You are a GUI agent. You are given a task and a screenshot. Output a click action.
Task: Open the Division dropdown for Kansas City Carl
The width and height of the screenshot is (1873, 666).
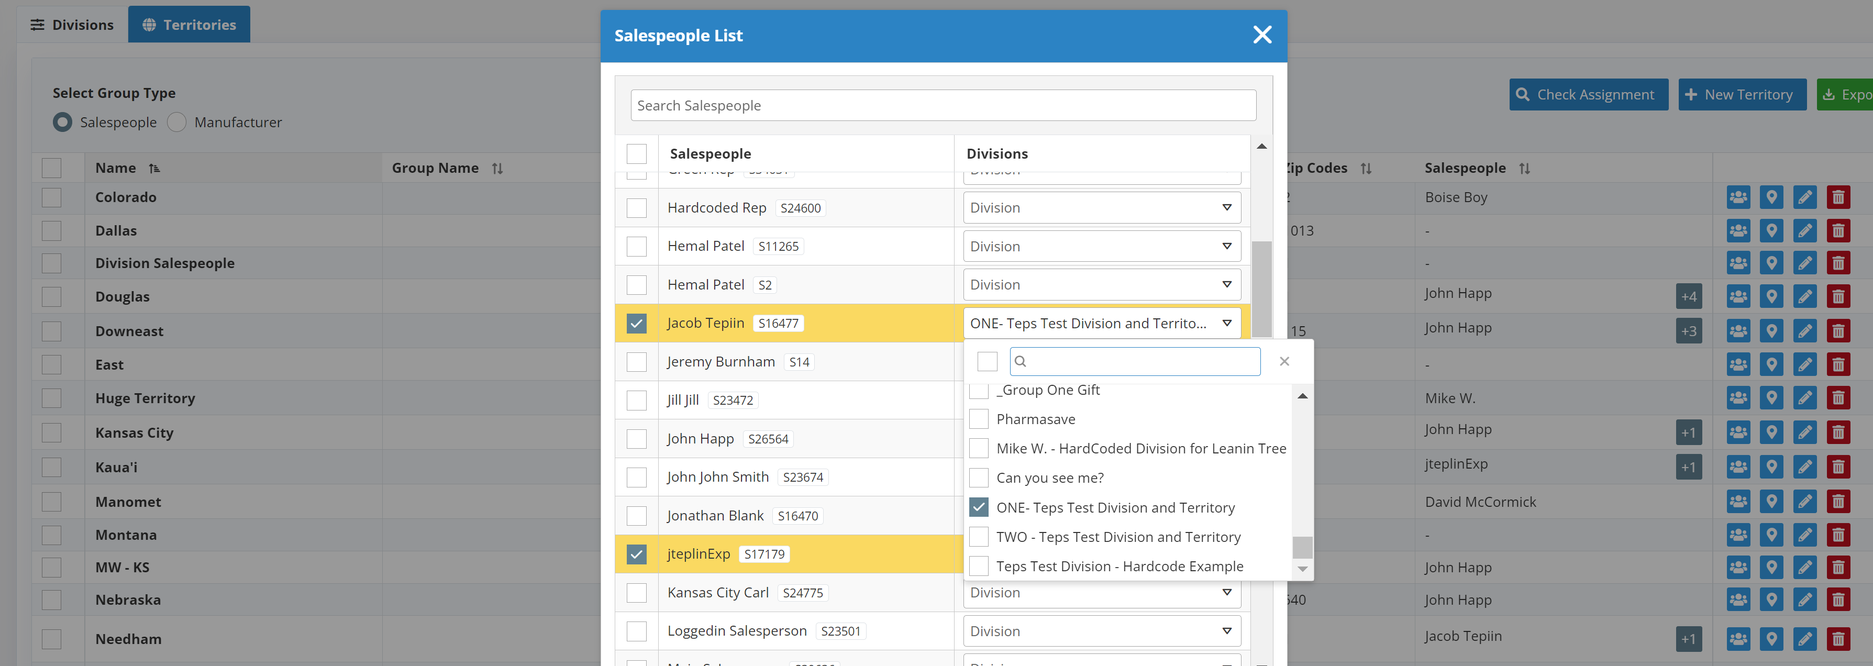pos(1102,593)
